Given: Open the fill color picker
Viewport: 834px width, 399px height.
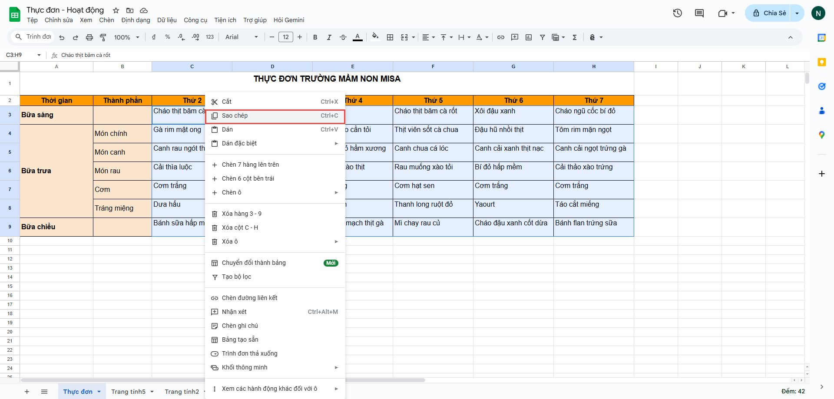Looking at the screenshot, I should coord(375,37).
